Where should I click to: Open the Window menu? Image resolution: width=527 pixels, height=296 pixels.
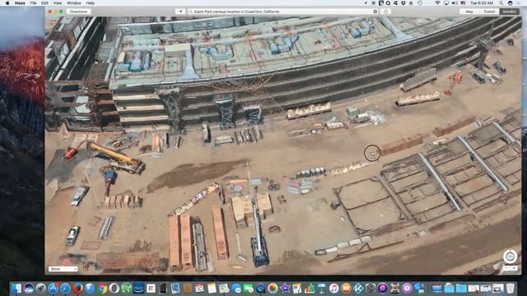tap(74, 3)
